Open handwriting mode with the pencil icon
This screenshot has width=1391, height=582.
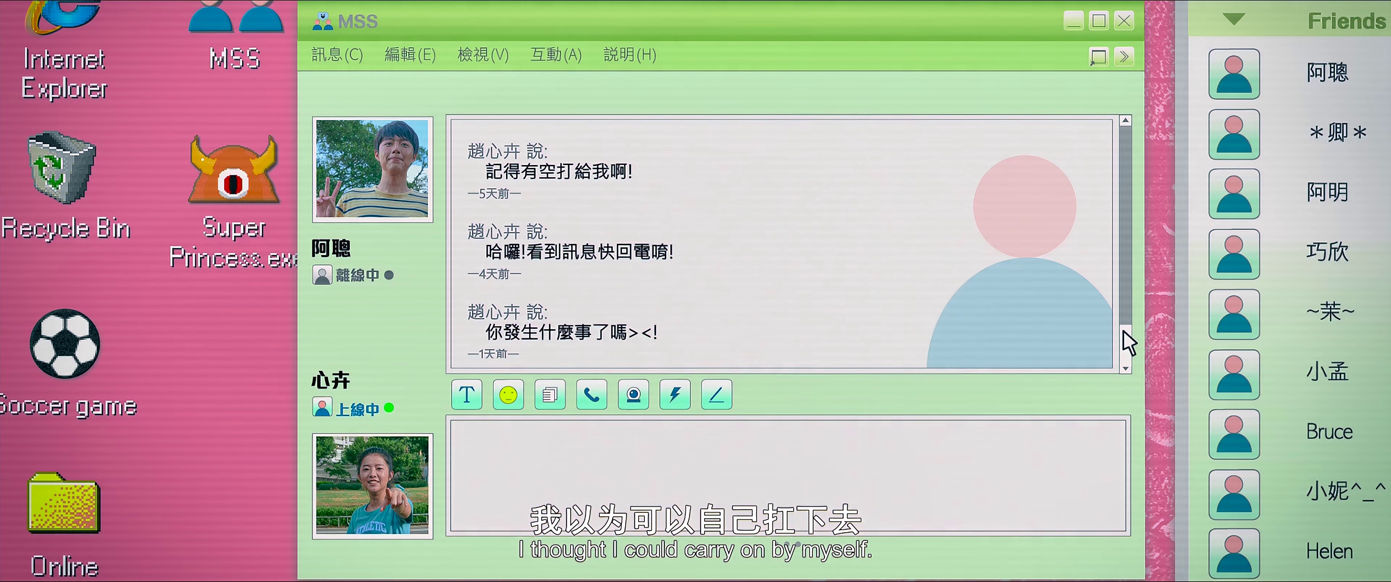pyautogui.click(x=716, y=394)
